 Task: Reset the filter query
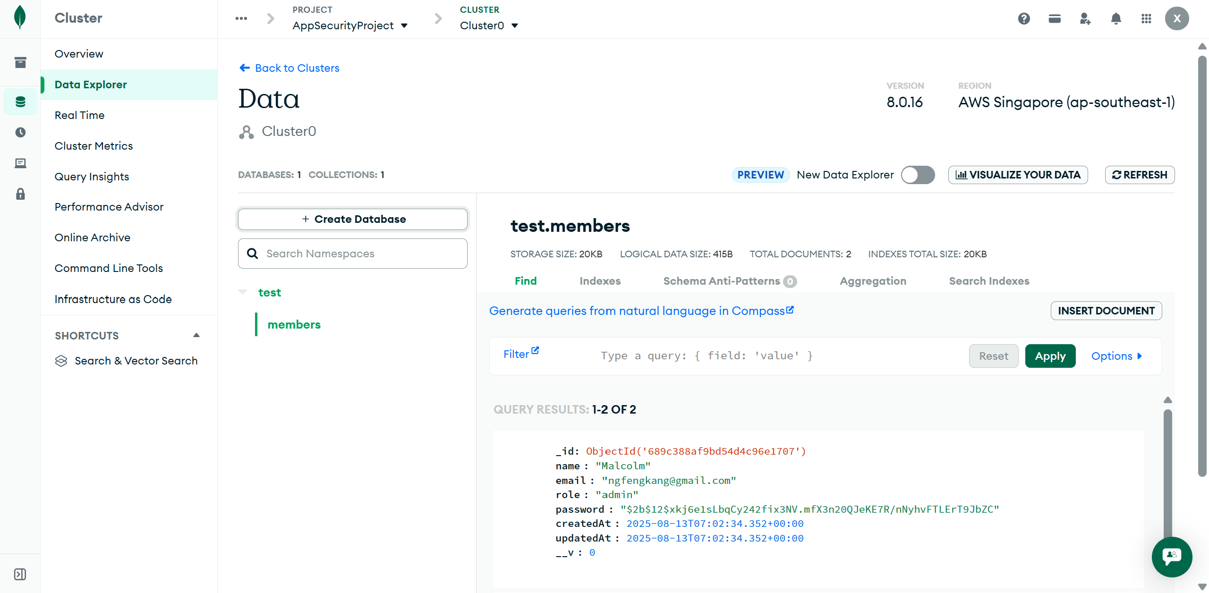click(x=994, y=356)
